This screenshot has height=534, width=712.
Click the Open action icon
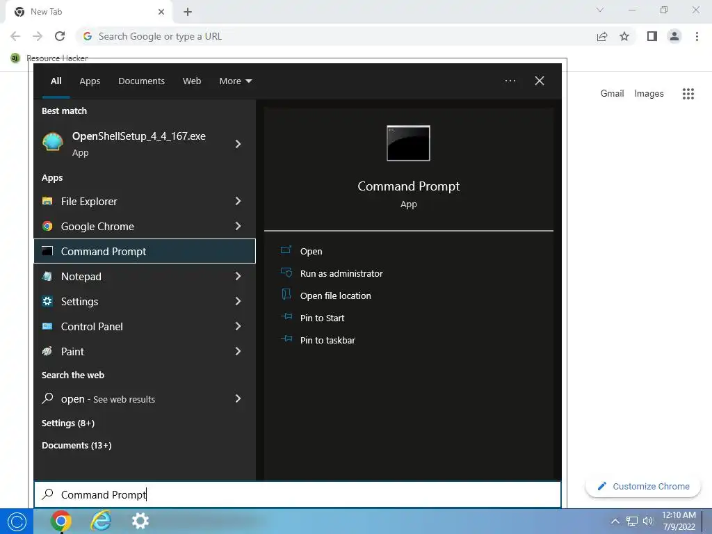point(286,250)
